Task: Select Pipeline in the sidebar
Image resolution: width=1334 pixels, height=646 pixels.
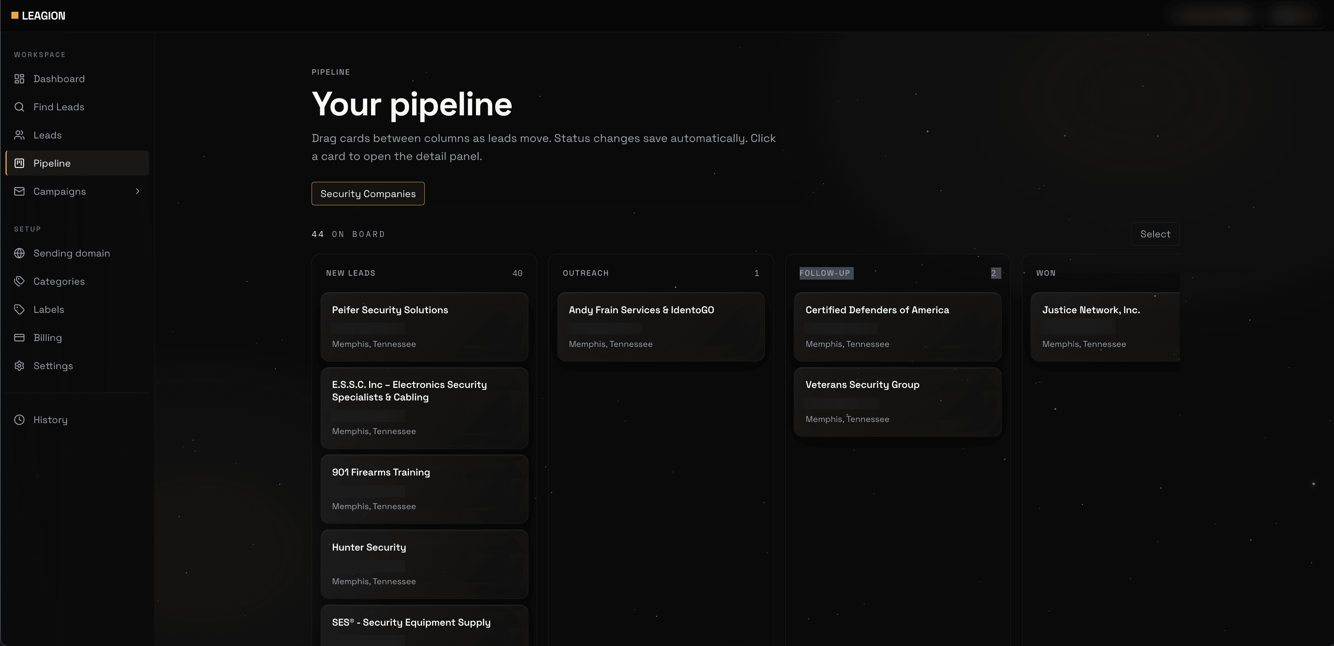Action: pos(77,163)
